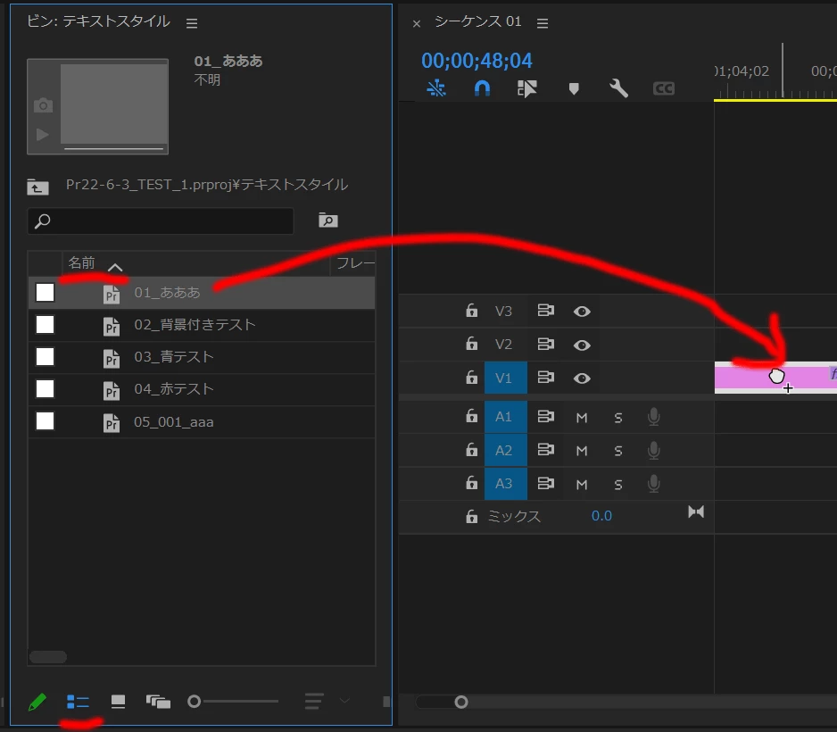837x732 pixels.
Task: Toggle insert sequences as nests icon
Action: [436, 88]
